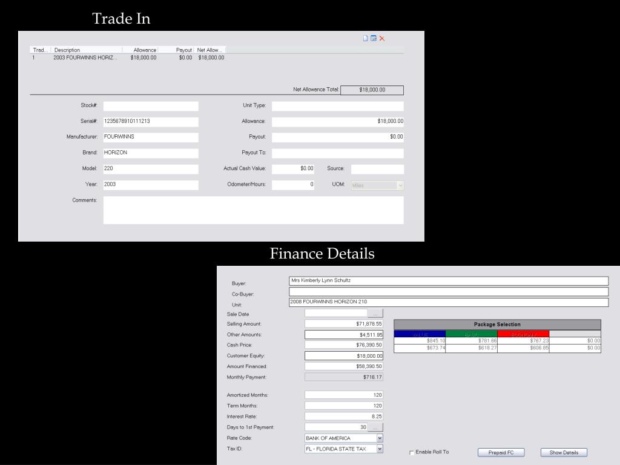Click the empty Co-Buyer field
This screenshot has width=620, height=465.
(x=449, y=291)
